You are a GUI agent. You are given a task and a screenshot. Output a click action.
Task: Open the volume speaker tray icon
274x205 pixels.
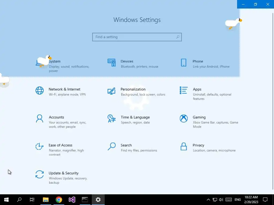pyautogui.click(x=221, y=200)
